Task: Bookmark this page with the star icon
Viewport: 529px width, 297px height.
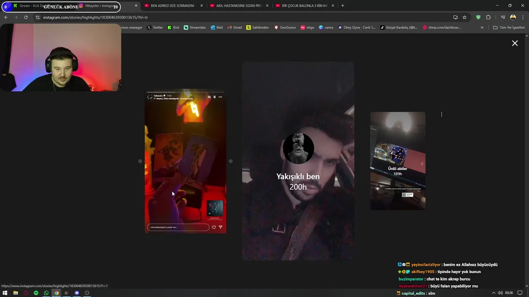Action: click(x=465, y=17)
